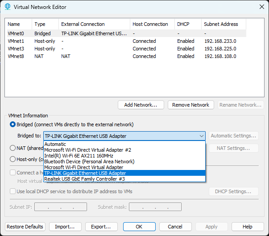Click the Export button
This screenshot has height=236, width=269.
[x=101, y=227]
